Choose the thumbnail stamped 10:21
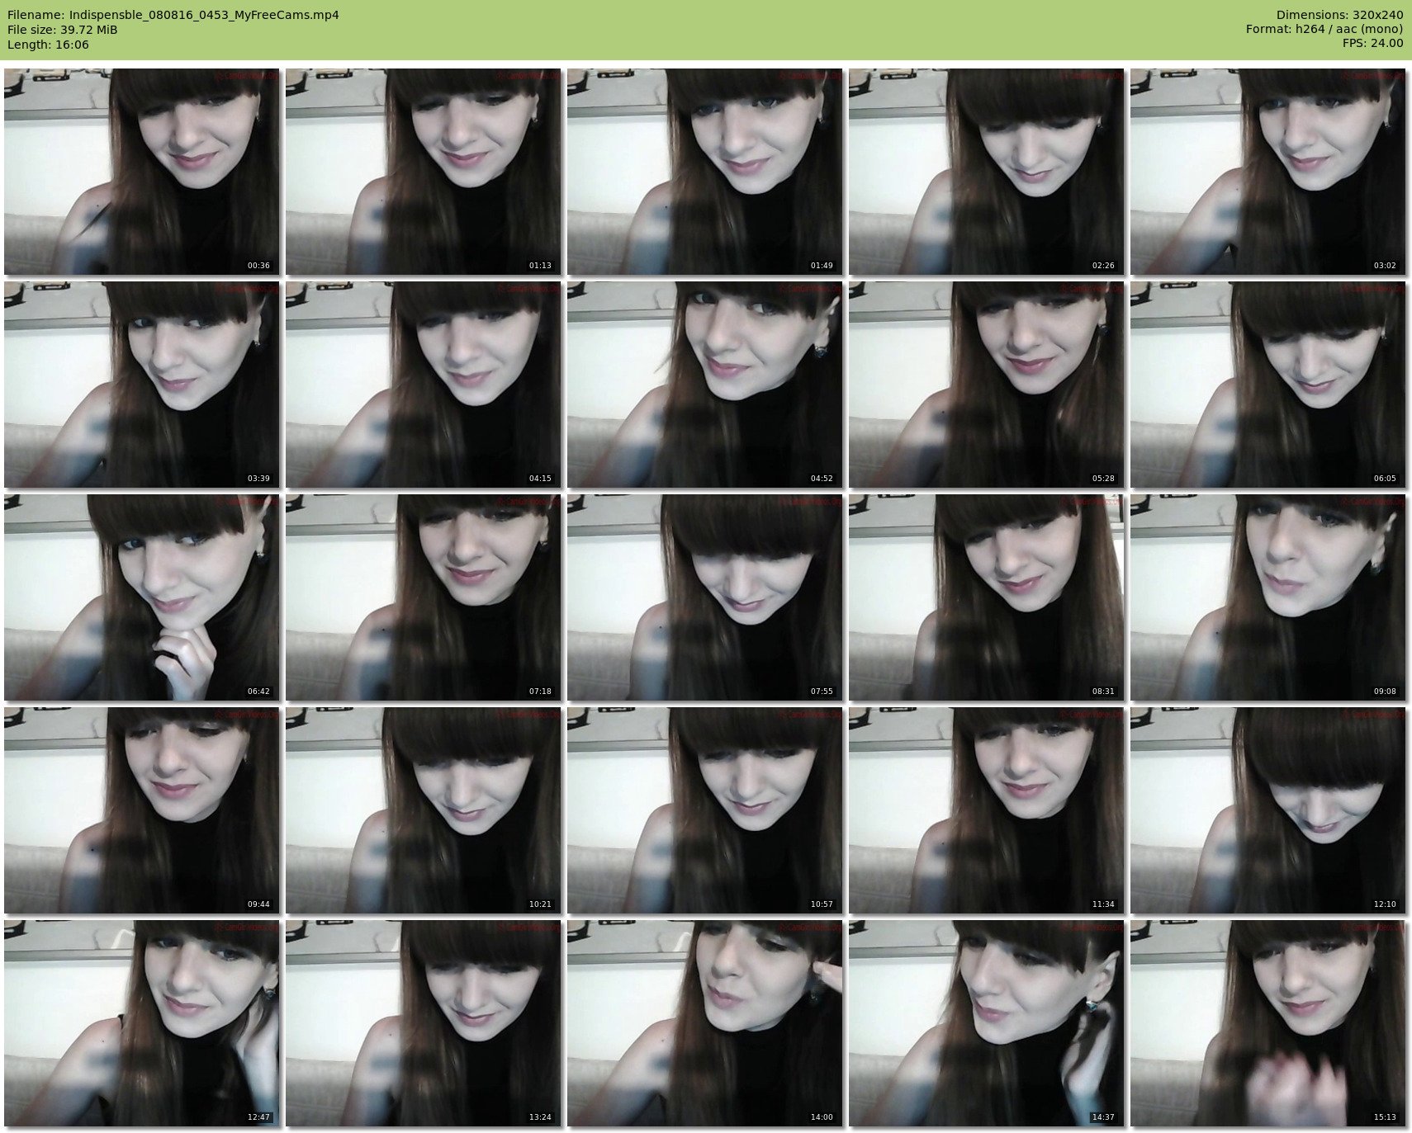This screenshot has width=1412, height=1133. click(x=423, y=810)
